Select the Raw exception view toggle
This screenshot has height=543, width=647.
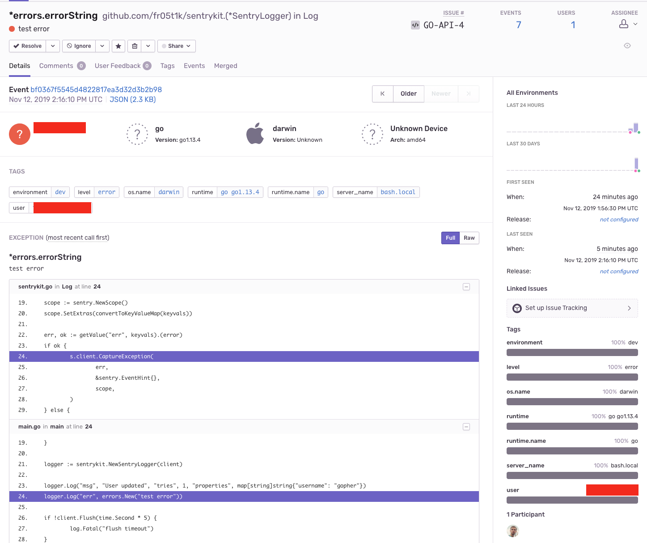(469, 238)
